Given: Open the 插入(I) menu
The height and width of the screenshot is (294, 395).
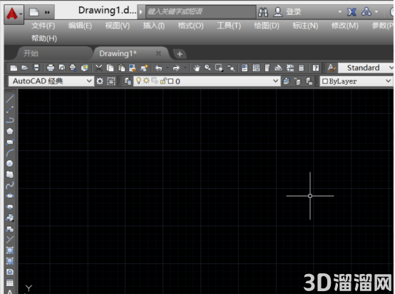Looking at the screenshot, I should click(x=154, y=26).
